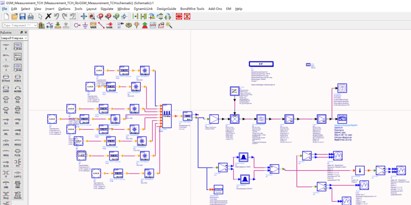Open the component library books icon
Image resolution: width=411 pixels, height=205 pixels.
pos(41,25)
